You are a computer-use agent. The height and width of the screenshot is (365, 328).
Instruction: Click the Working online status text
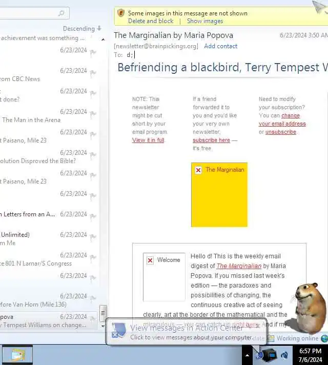pos(297,338)
